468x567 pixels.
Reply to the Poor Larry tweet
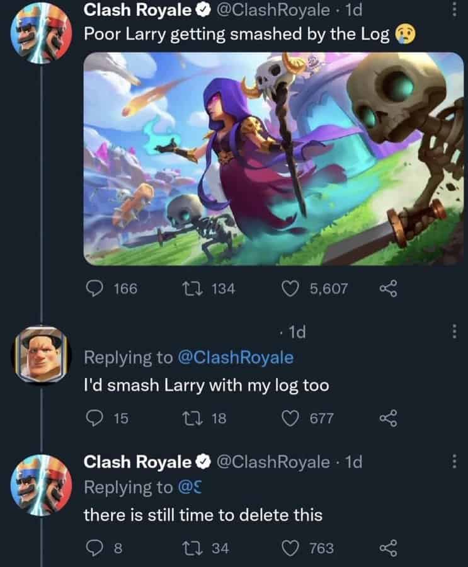point(94,289)
